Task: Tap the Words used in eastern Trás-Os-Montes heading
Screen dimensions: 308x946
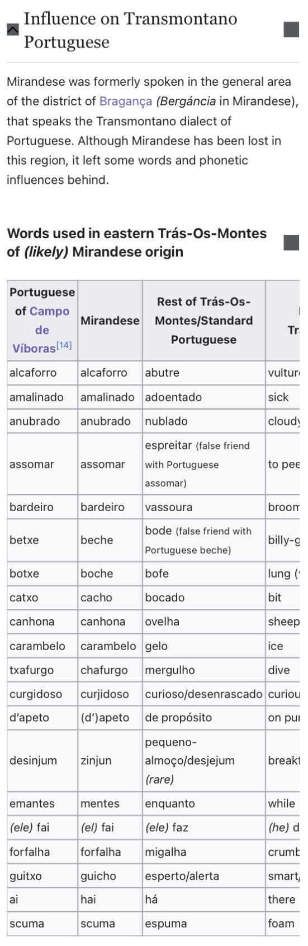Action: pyautogui.click(x=137, y=242)
